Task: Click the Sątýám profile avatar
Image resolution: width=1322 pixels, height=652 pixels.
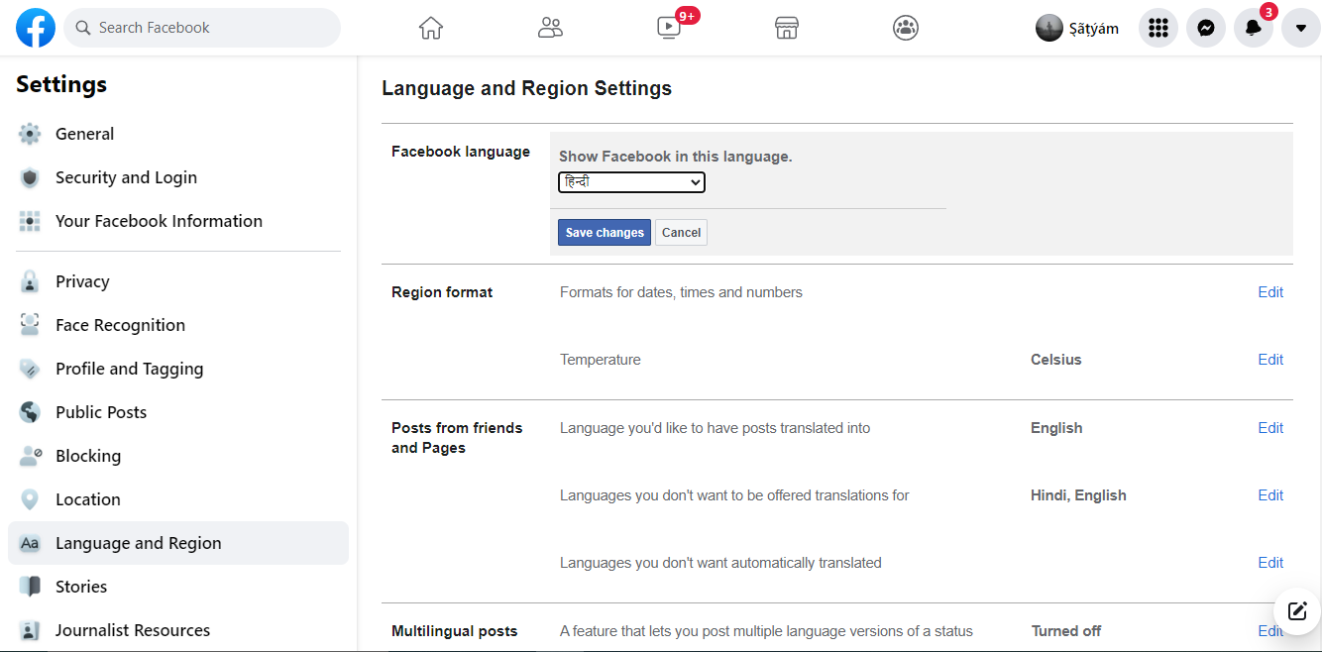Action: point(1049,28)
